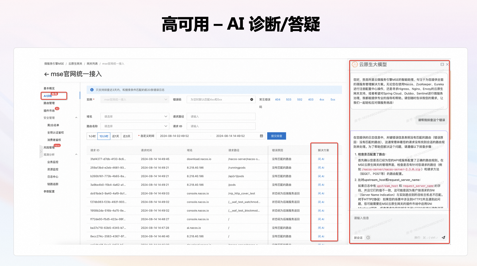This screenshot has width=477, height=266.
Task: Open the 路由名称 dropdown
Action: [x=135, y=126]
